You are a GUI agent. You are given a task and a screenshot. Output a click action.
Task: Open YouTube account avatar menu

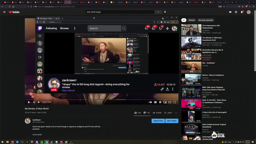[x=249, y=12]
